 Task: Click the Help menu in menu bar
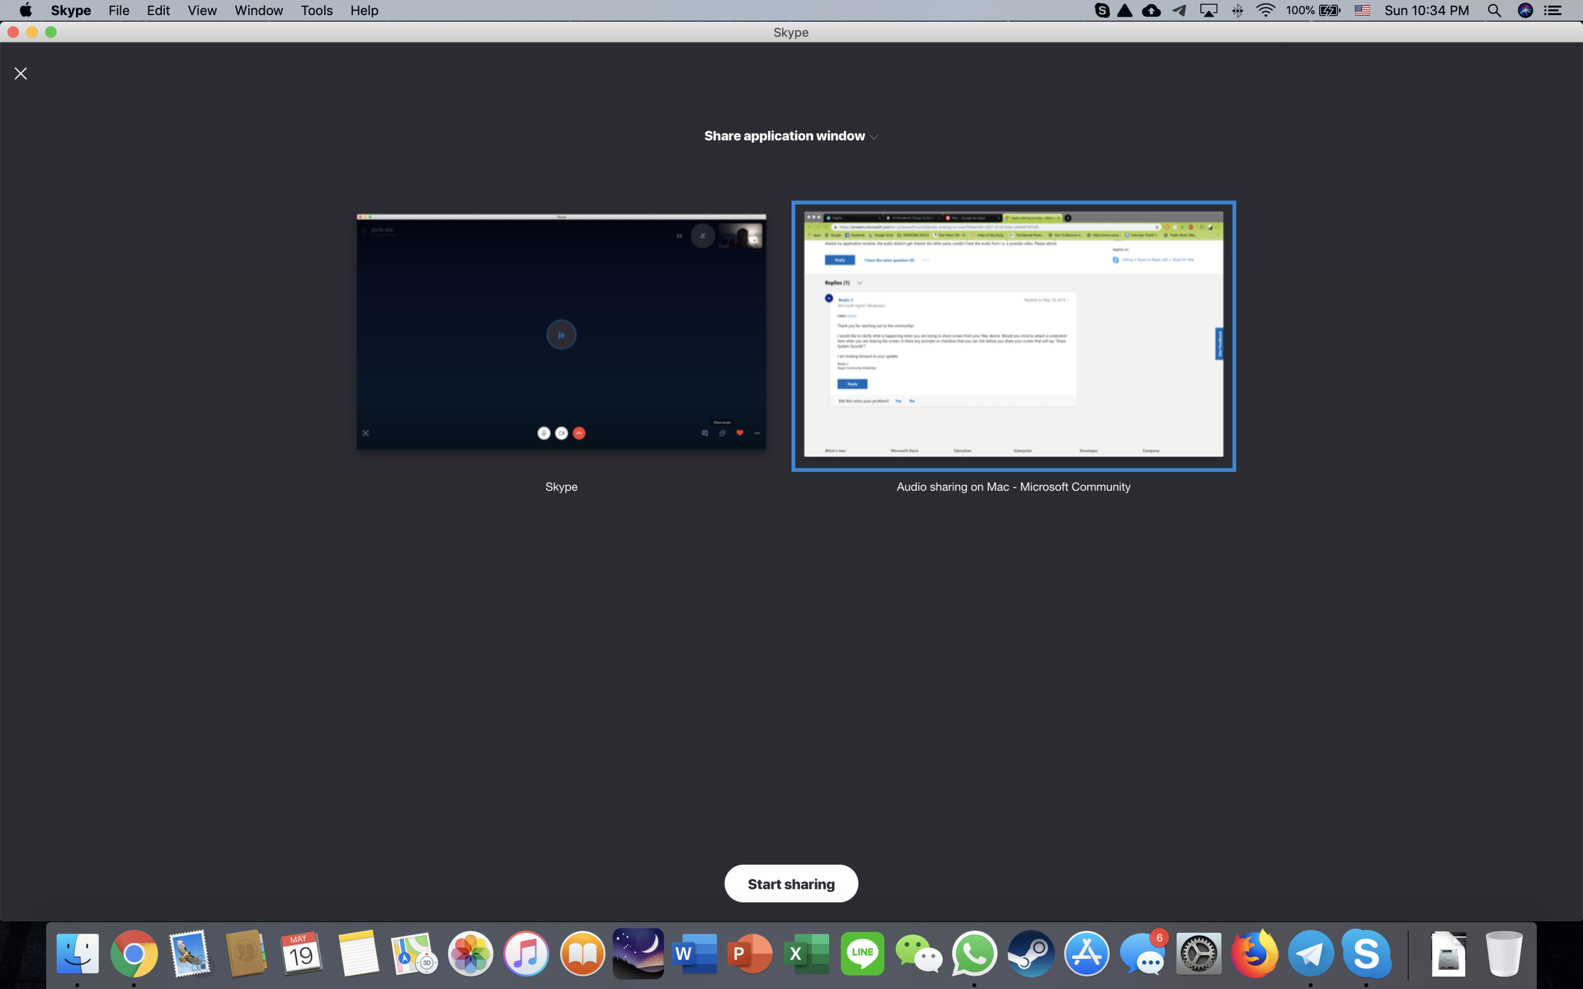(363, 10)
